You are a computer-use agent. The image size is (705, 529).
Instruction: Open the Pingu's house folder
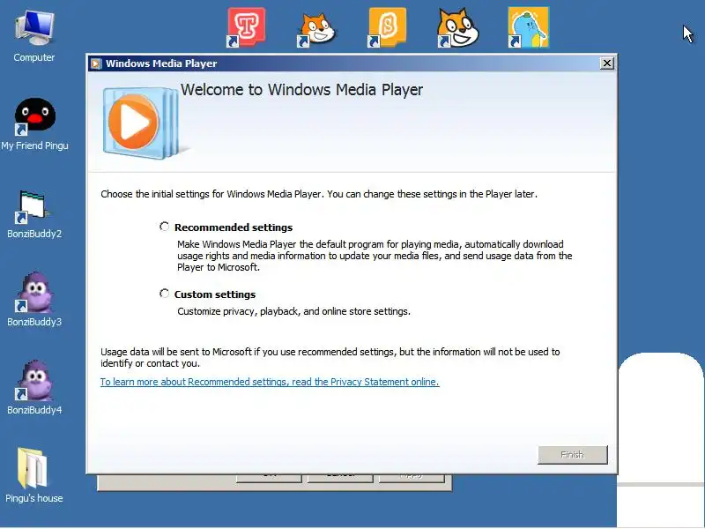click(33, 475)
